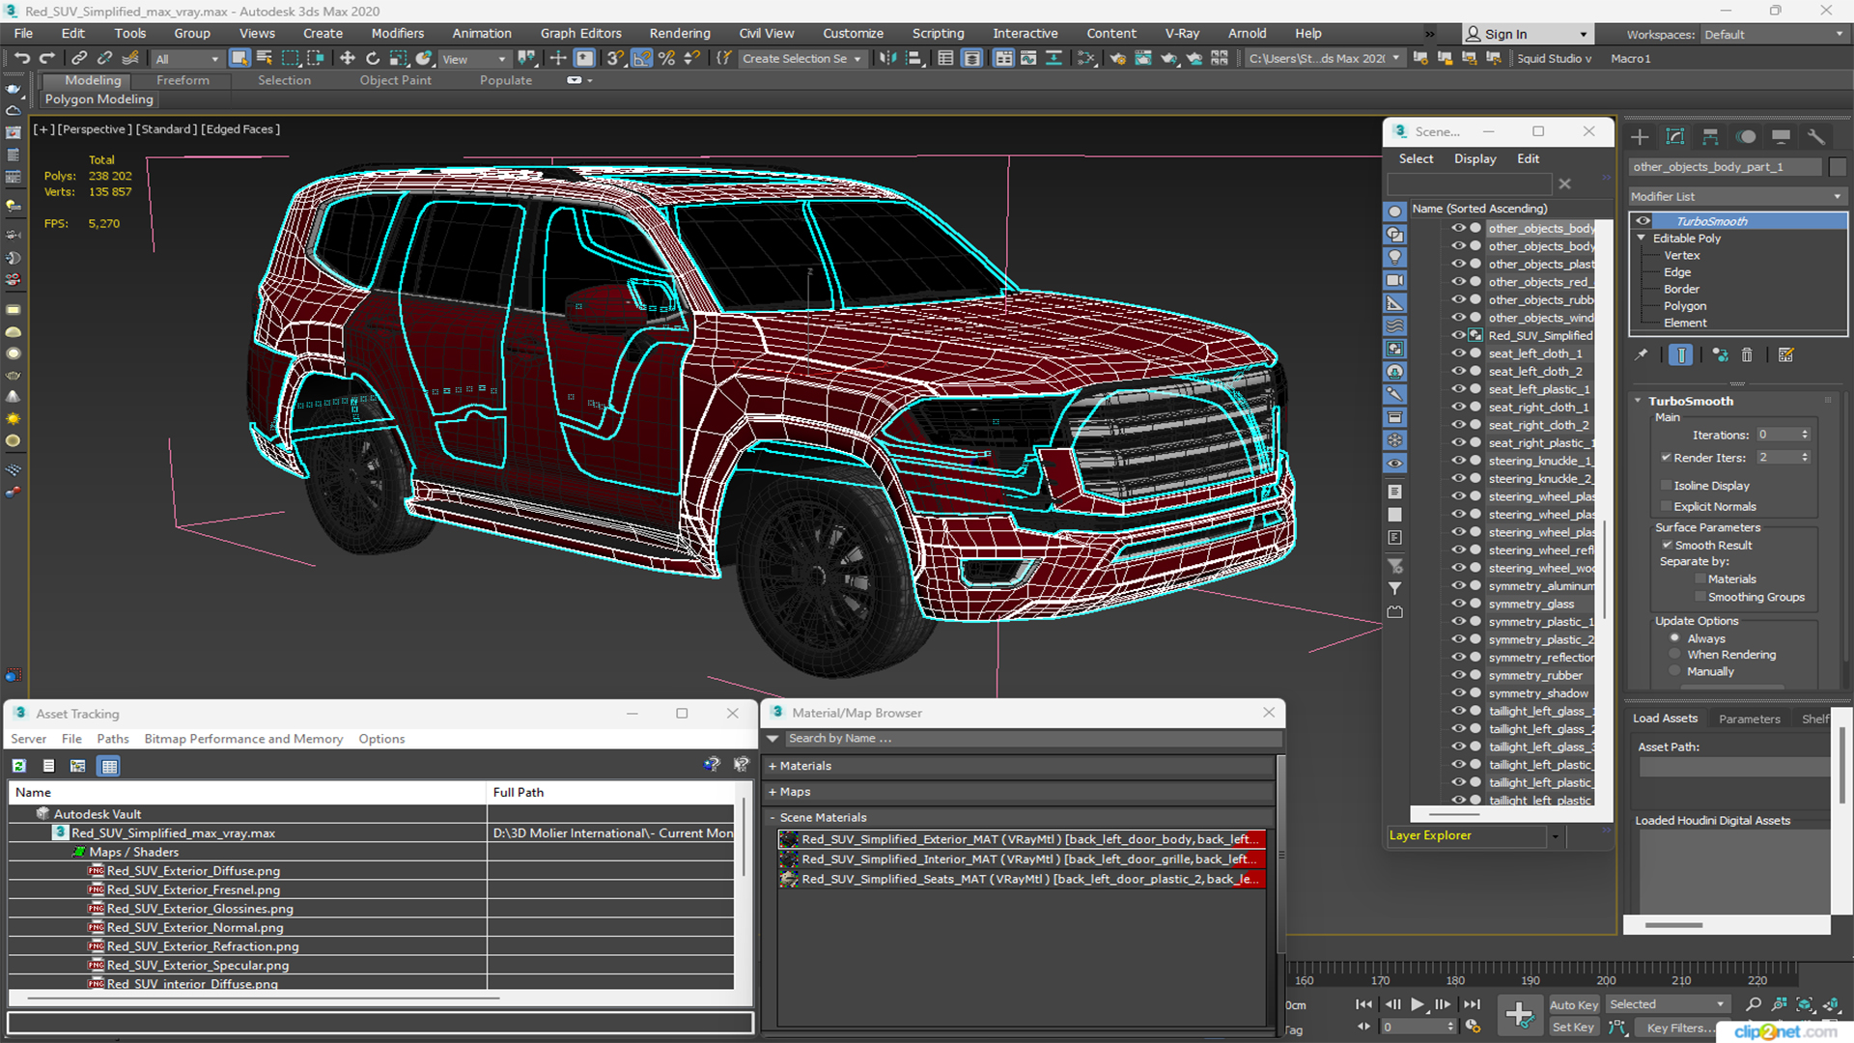Check Separate by Materials checkbox

coord(1699,579)
